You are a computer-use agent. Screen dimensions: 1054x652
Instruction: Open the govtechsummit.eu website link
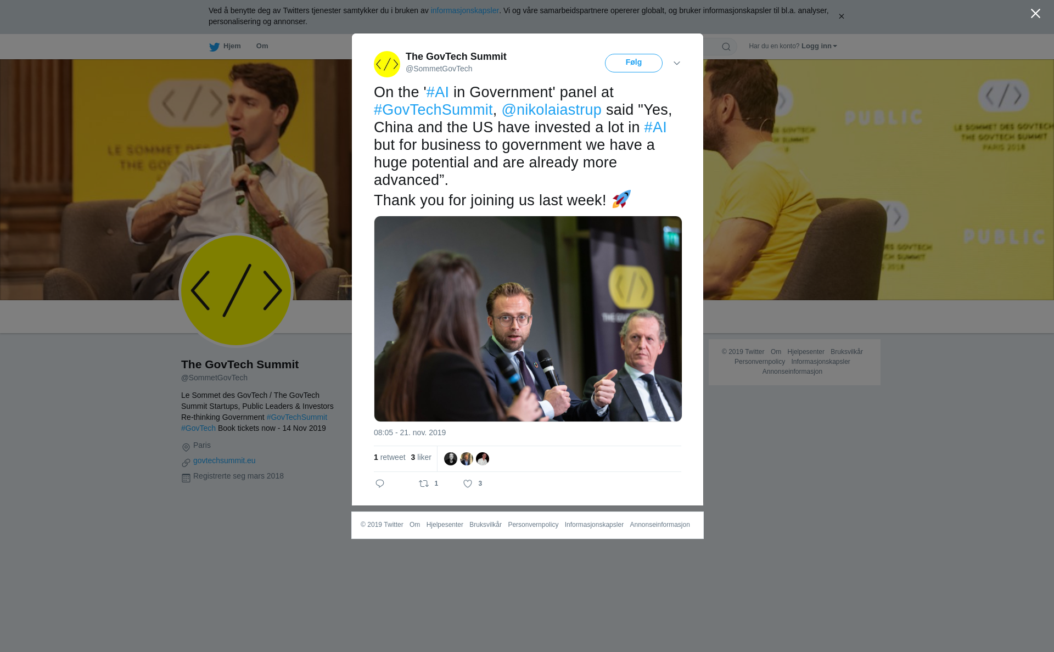tap(224, 460)
